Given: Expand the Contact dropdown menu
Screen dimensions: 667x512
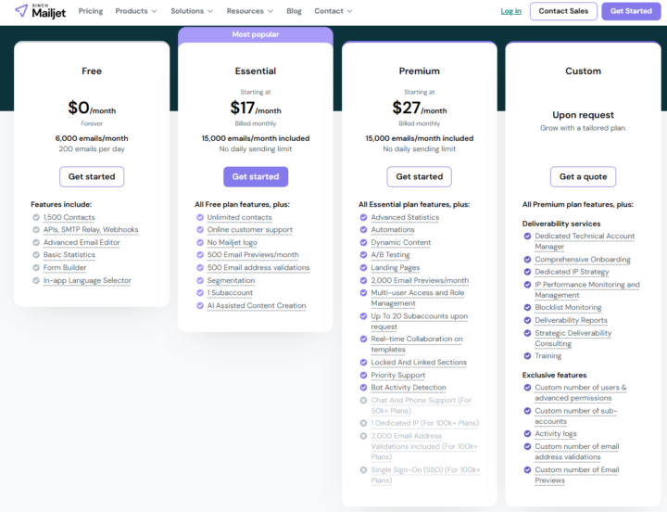Looking at the screenshot, I should pos(333,11).
